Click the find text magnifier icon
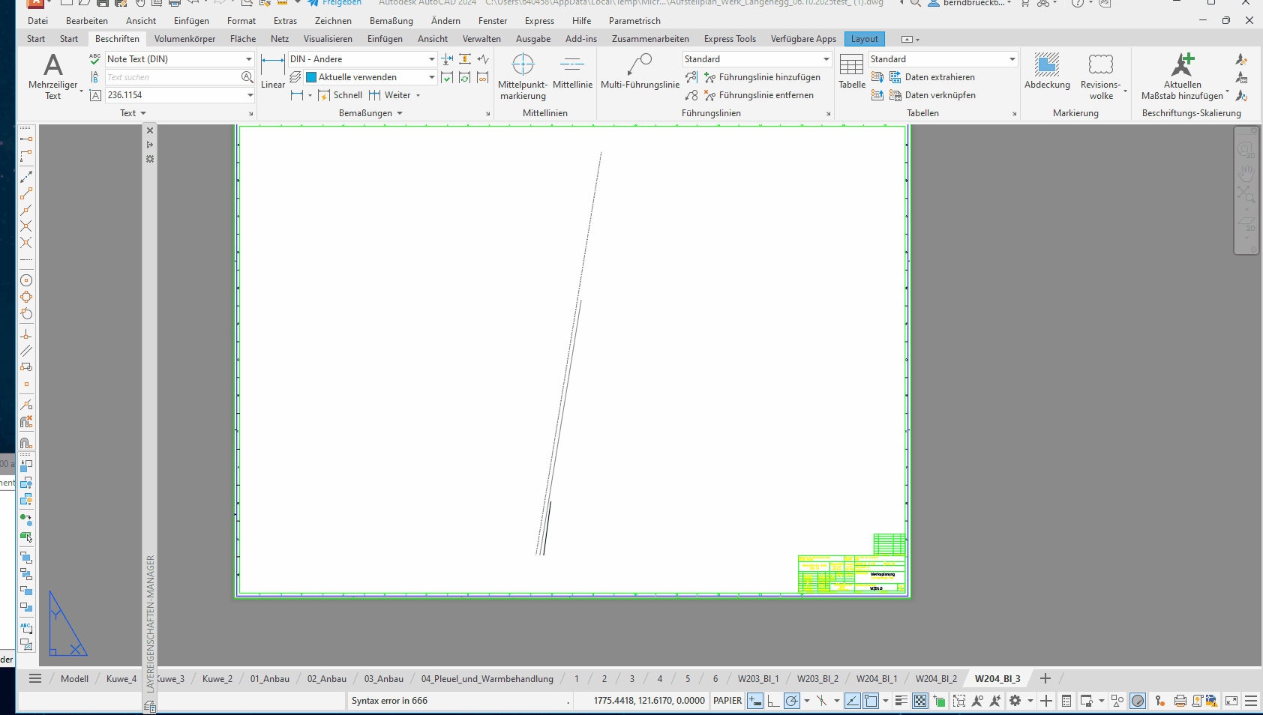The height and width of the screenshot is (715, 1263). (247, 77)
